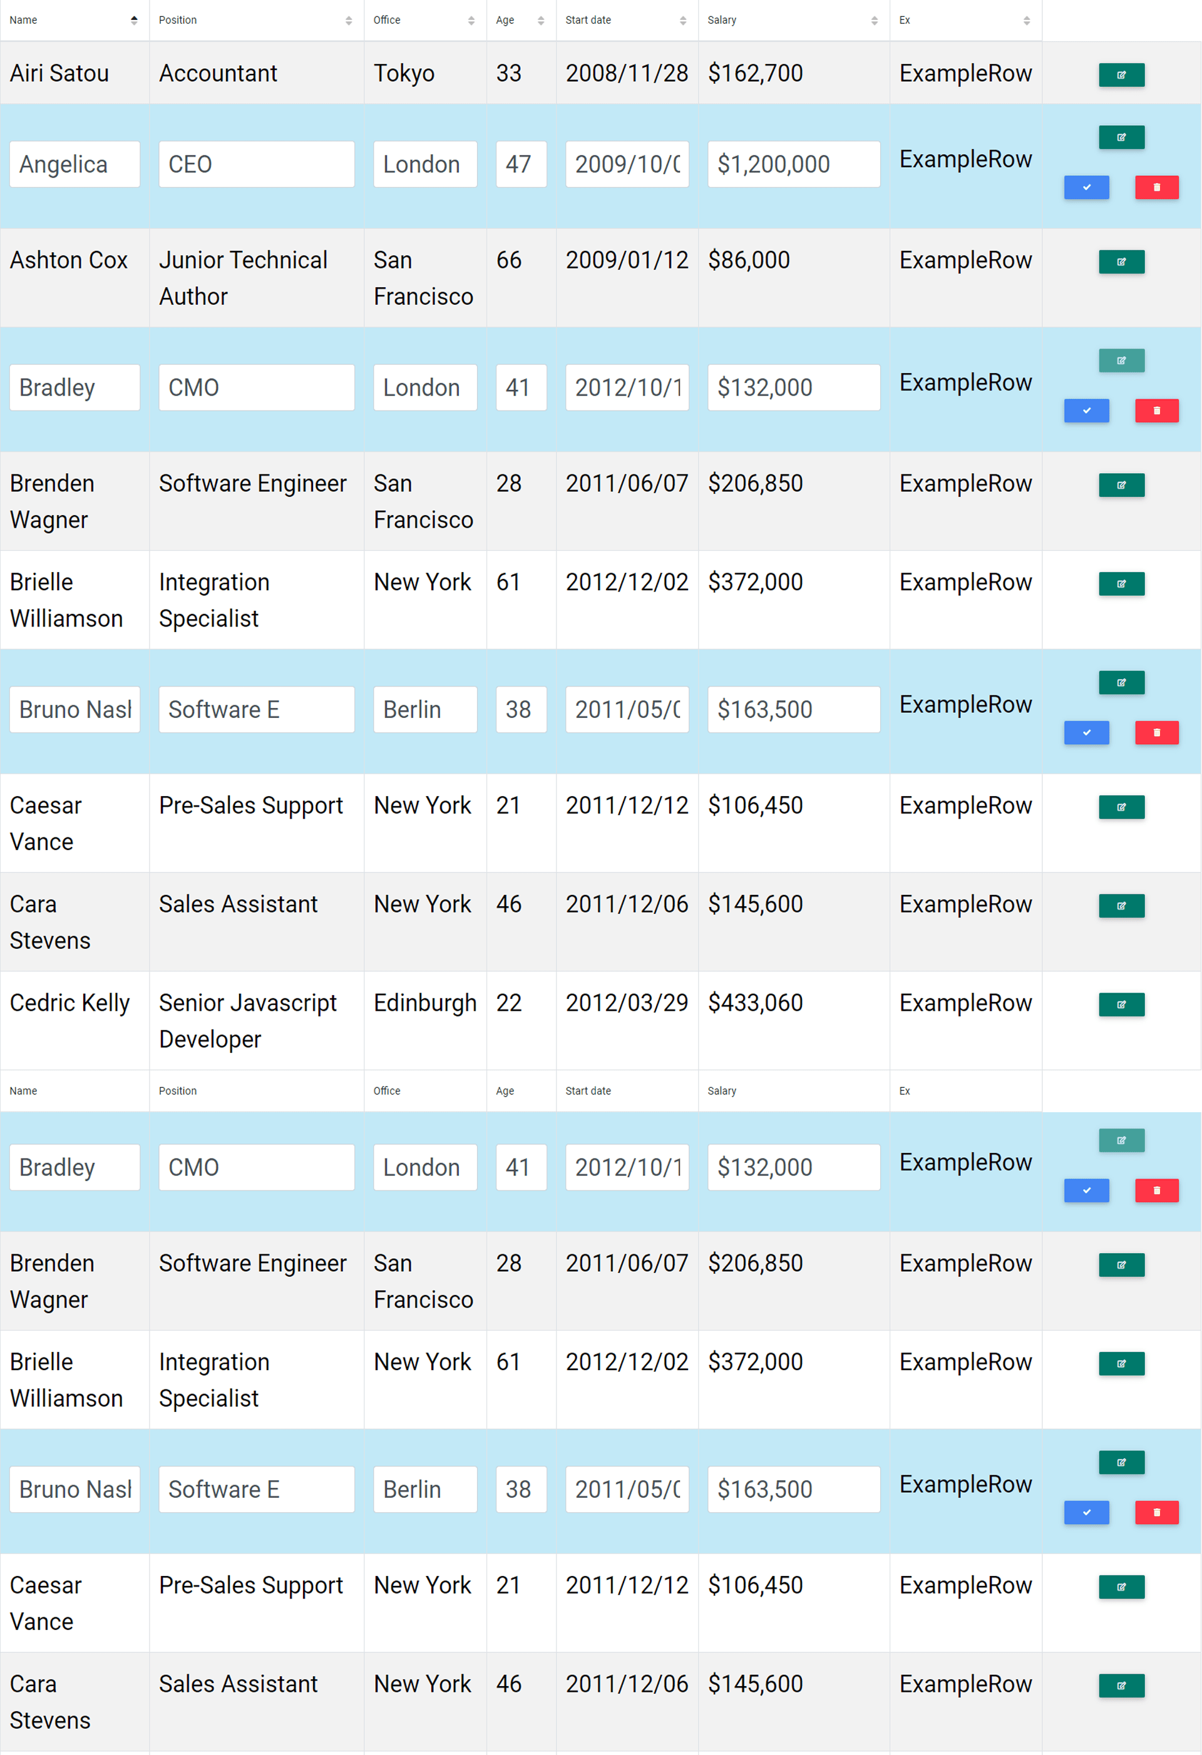Open editing for the Cedric Kelly row
The width and height of the screenshot is (1202, 1755).
point(1121,1005)
